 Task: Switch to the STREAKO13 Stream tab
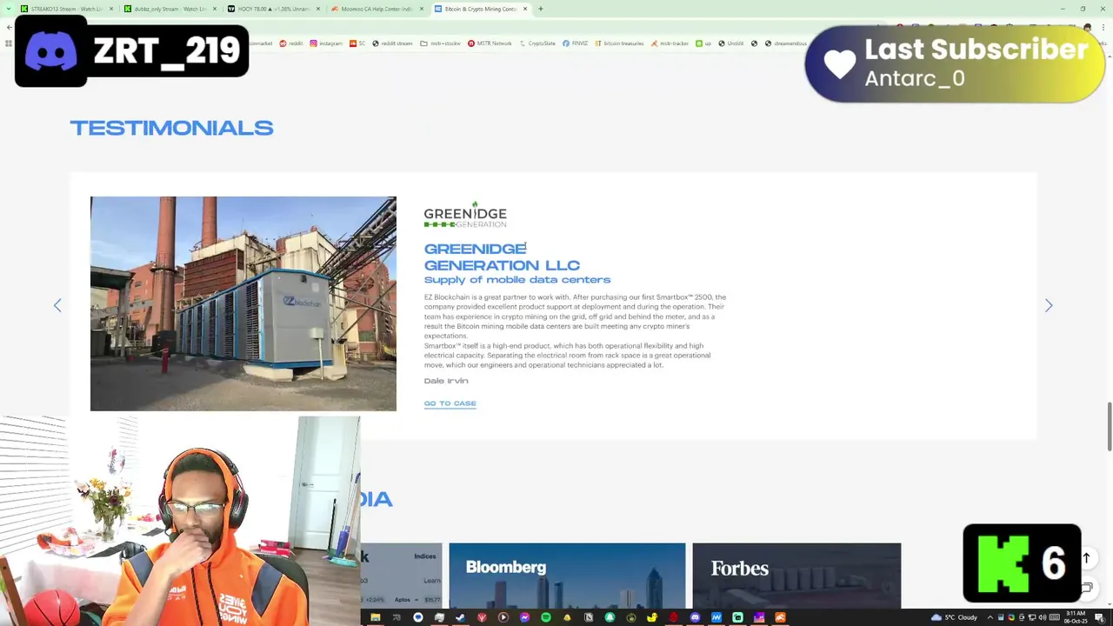click(67, 9)
